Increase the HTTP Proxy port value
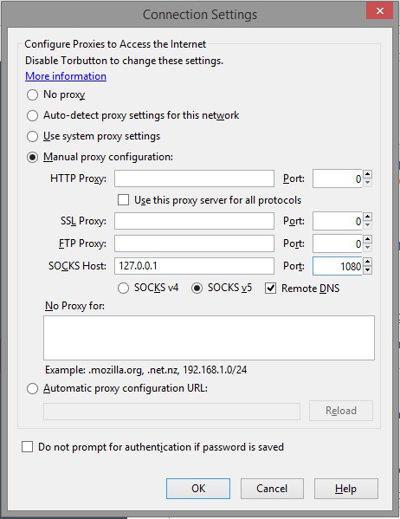400x519 pixels. 368,174
